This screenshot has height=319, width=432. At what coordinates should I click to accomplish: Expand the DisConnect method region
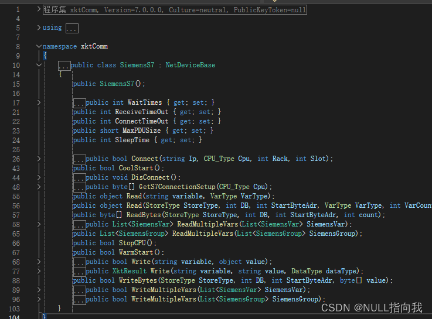click(x=39, y=177)
